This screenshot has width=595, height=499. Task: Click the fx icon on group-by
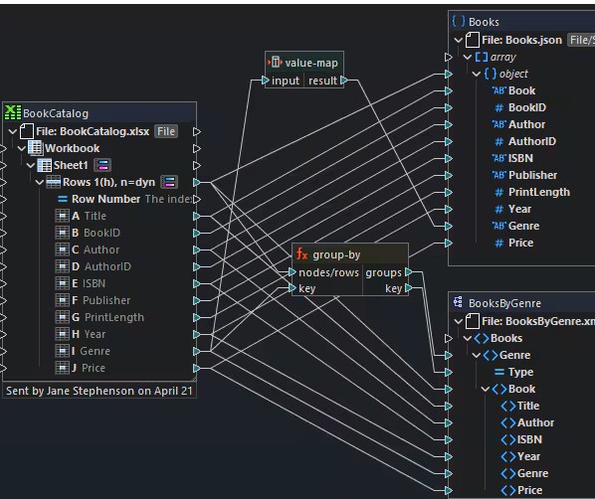(302, 254)
